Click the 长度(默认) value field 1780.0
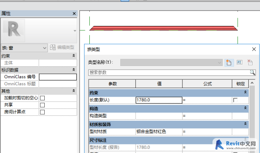 point(159,100)
